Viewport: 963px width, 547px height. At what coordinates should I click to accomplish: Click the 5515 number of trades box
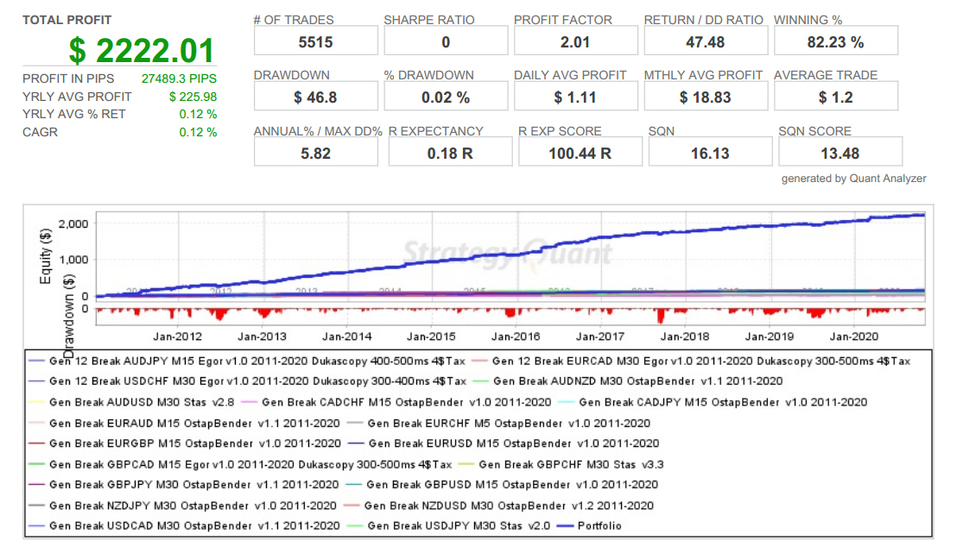316,41
